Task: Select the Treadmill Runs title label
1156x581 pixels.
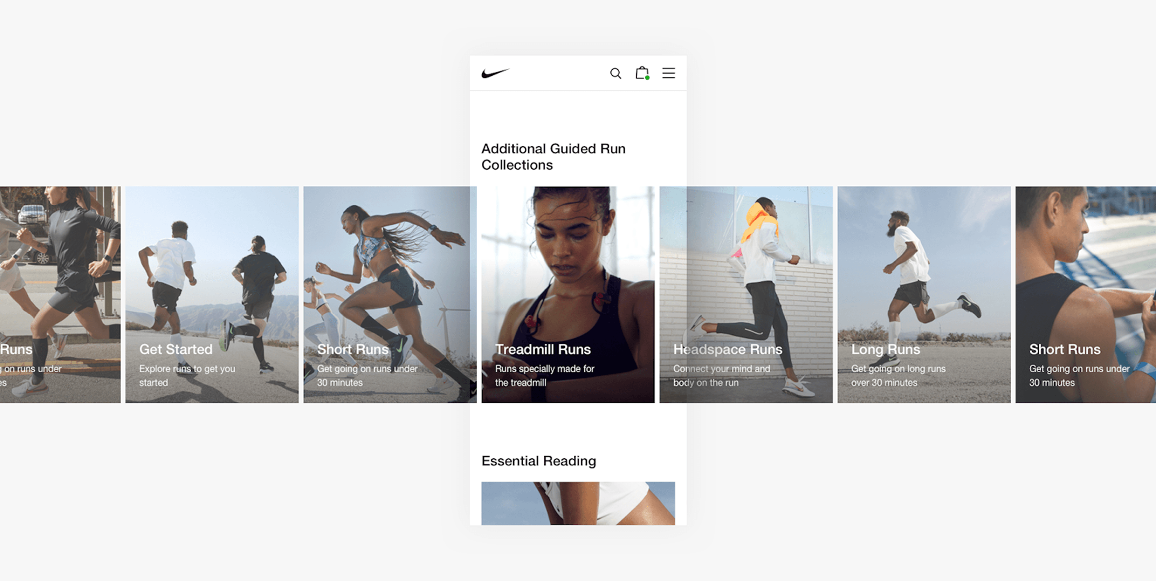Action: [x=543, y=349]
